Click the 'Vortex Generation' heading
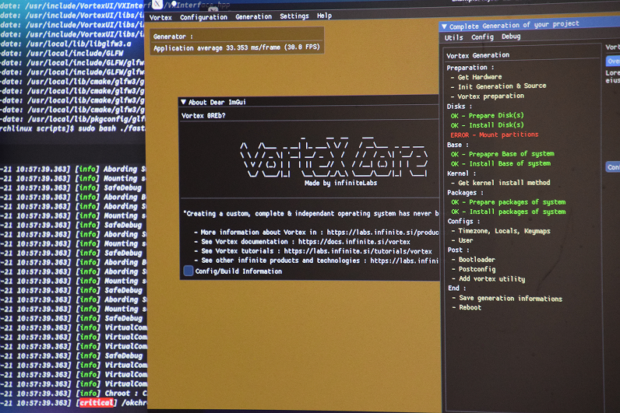620x413 pixels. pyautogui.click(x=477, y=55)
